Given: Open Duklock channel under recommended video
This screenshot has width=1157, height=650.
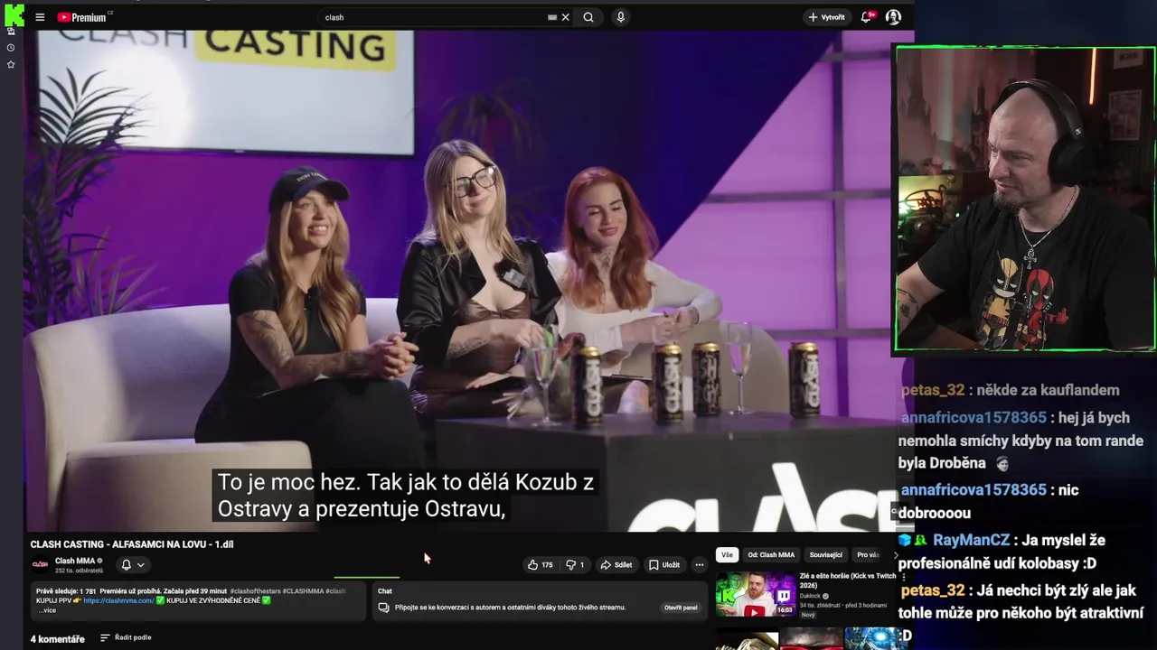Looking at the screenshot, I should (x=810, y=596).
